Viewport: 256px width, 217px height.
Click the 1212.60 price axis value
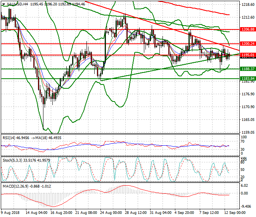pyautogui.click(x=248, y=17)
